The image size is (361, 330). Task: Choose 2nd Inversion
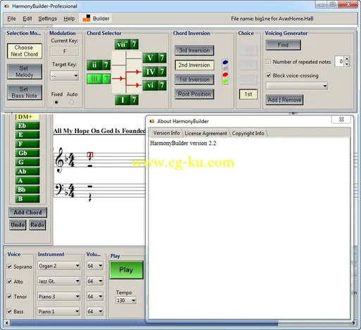coord(195,65)
